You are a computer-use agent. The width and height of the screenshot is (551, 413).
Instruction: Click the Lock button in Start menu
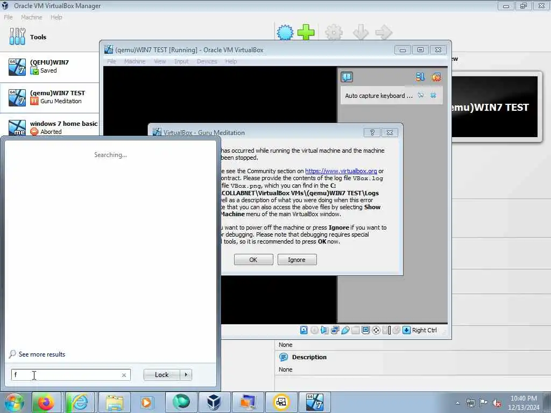tap(161, 375)
